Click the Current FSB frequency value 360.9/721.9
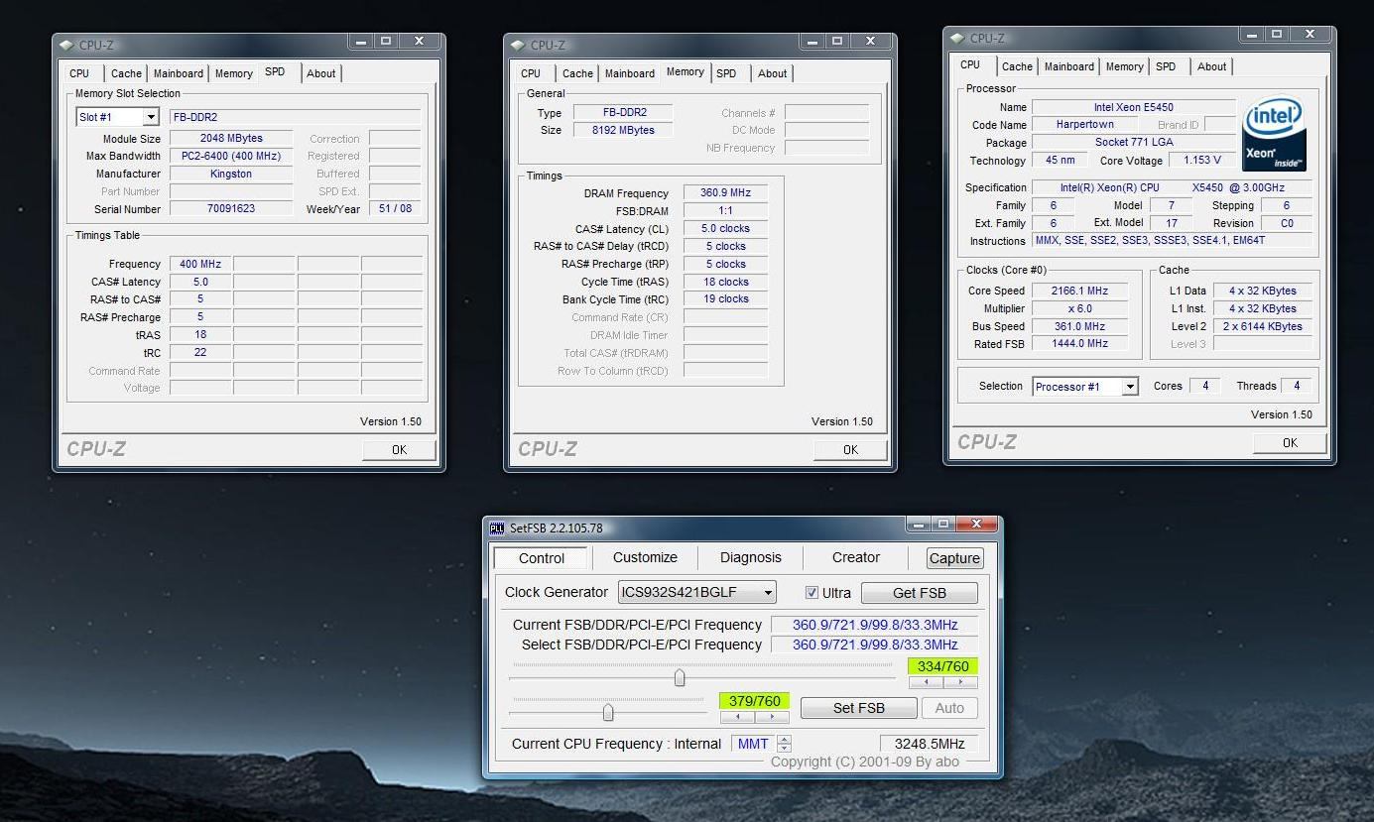Image resolution: width=1374 pixels, height=822 pixels. (x=875, y=625)
